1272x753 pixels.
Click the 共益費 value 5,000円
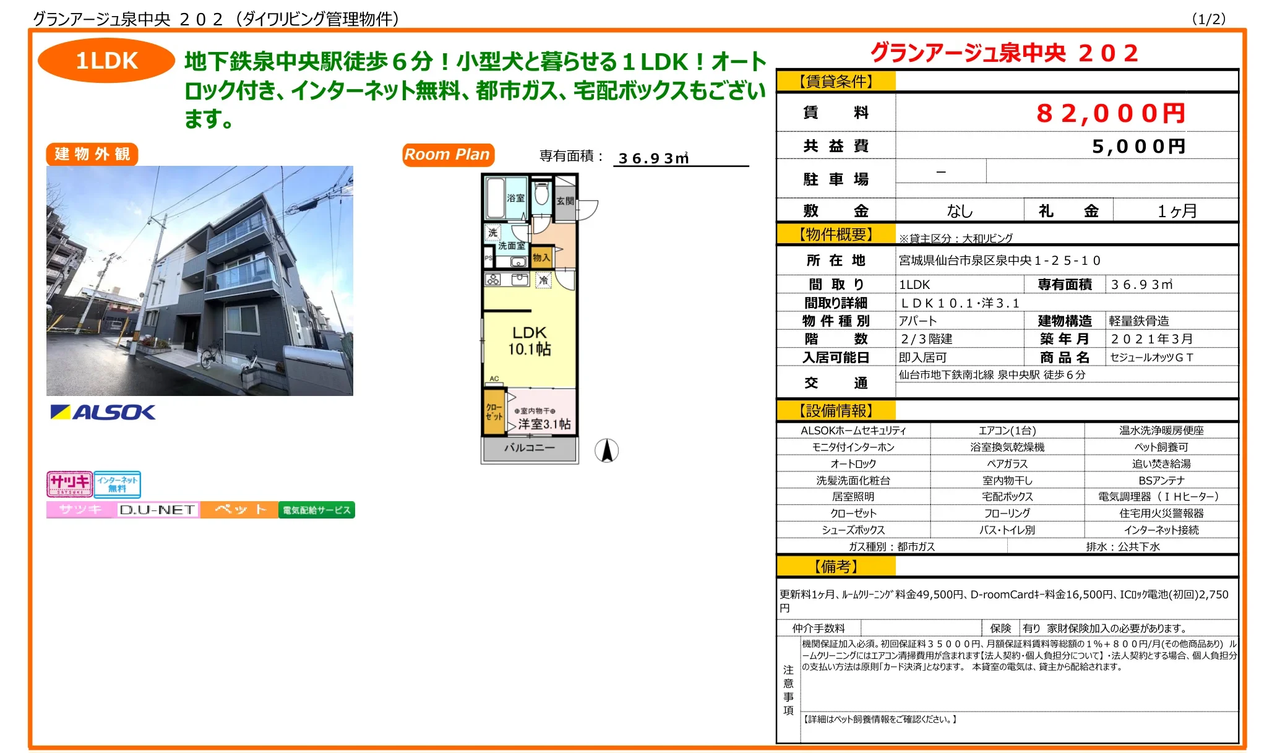pos(1139,147)
